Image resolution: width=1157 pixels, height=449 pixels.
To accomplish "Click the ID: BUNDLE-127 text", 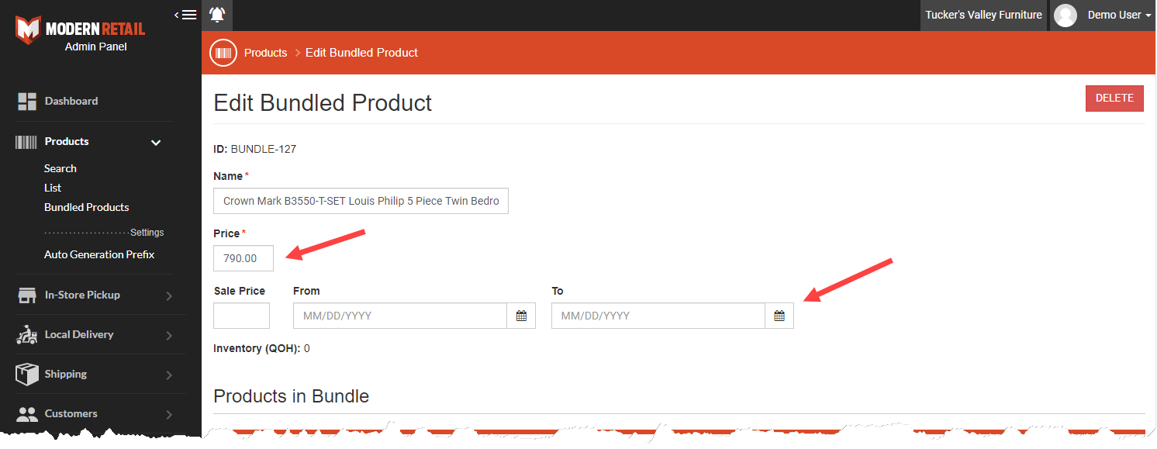I will tap(254, 149).
